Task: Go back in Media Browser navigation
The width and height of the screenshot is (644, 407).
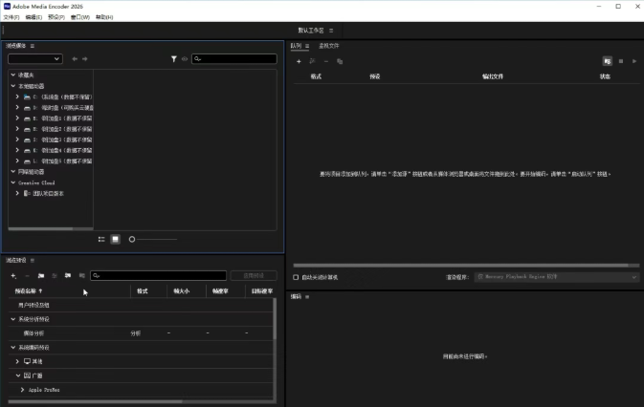Action: tap(75, 59)
